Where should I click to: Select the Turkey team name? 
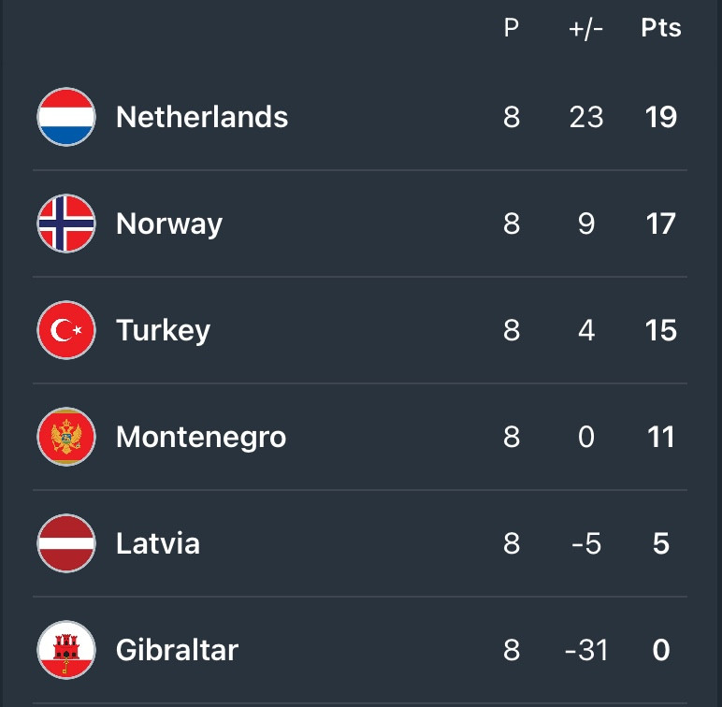163,331
